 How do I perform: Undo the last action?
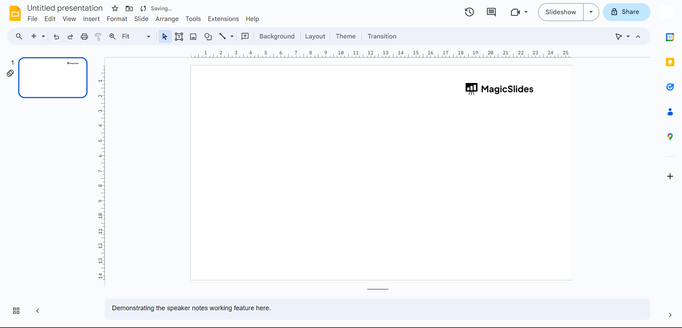pyautogui.click(x=56, y=36)
